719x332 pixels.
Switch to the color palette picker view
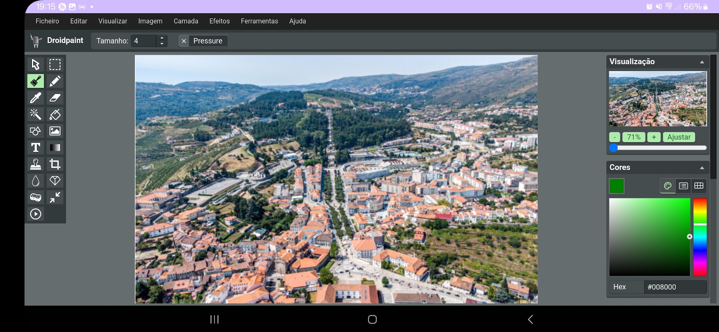(x=668, y=186)
